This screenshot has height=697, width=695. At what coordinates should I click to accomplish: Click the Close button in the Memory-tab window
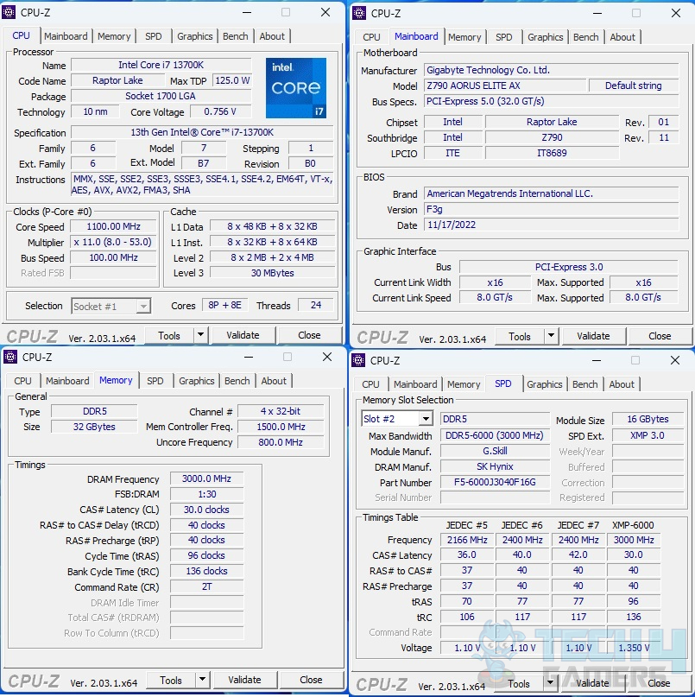311,680
